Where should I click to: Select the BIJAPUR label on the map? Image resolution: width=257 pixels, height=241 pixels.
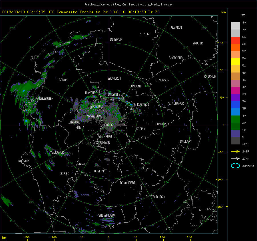click(116, 40)
